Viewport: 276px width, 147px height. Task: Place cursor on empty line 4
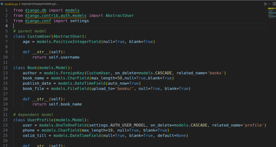point(81,26)
